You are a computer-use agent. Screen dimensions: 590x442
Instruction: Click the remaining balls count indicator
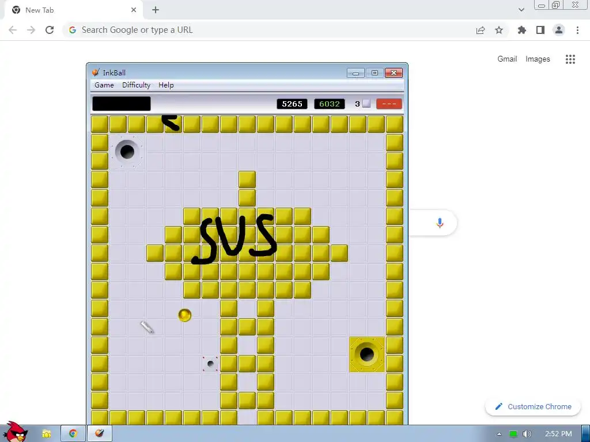tap(363, 104)
